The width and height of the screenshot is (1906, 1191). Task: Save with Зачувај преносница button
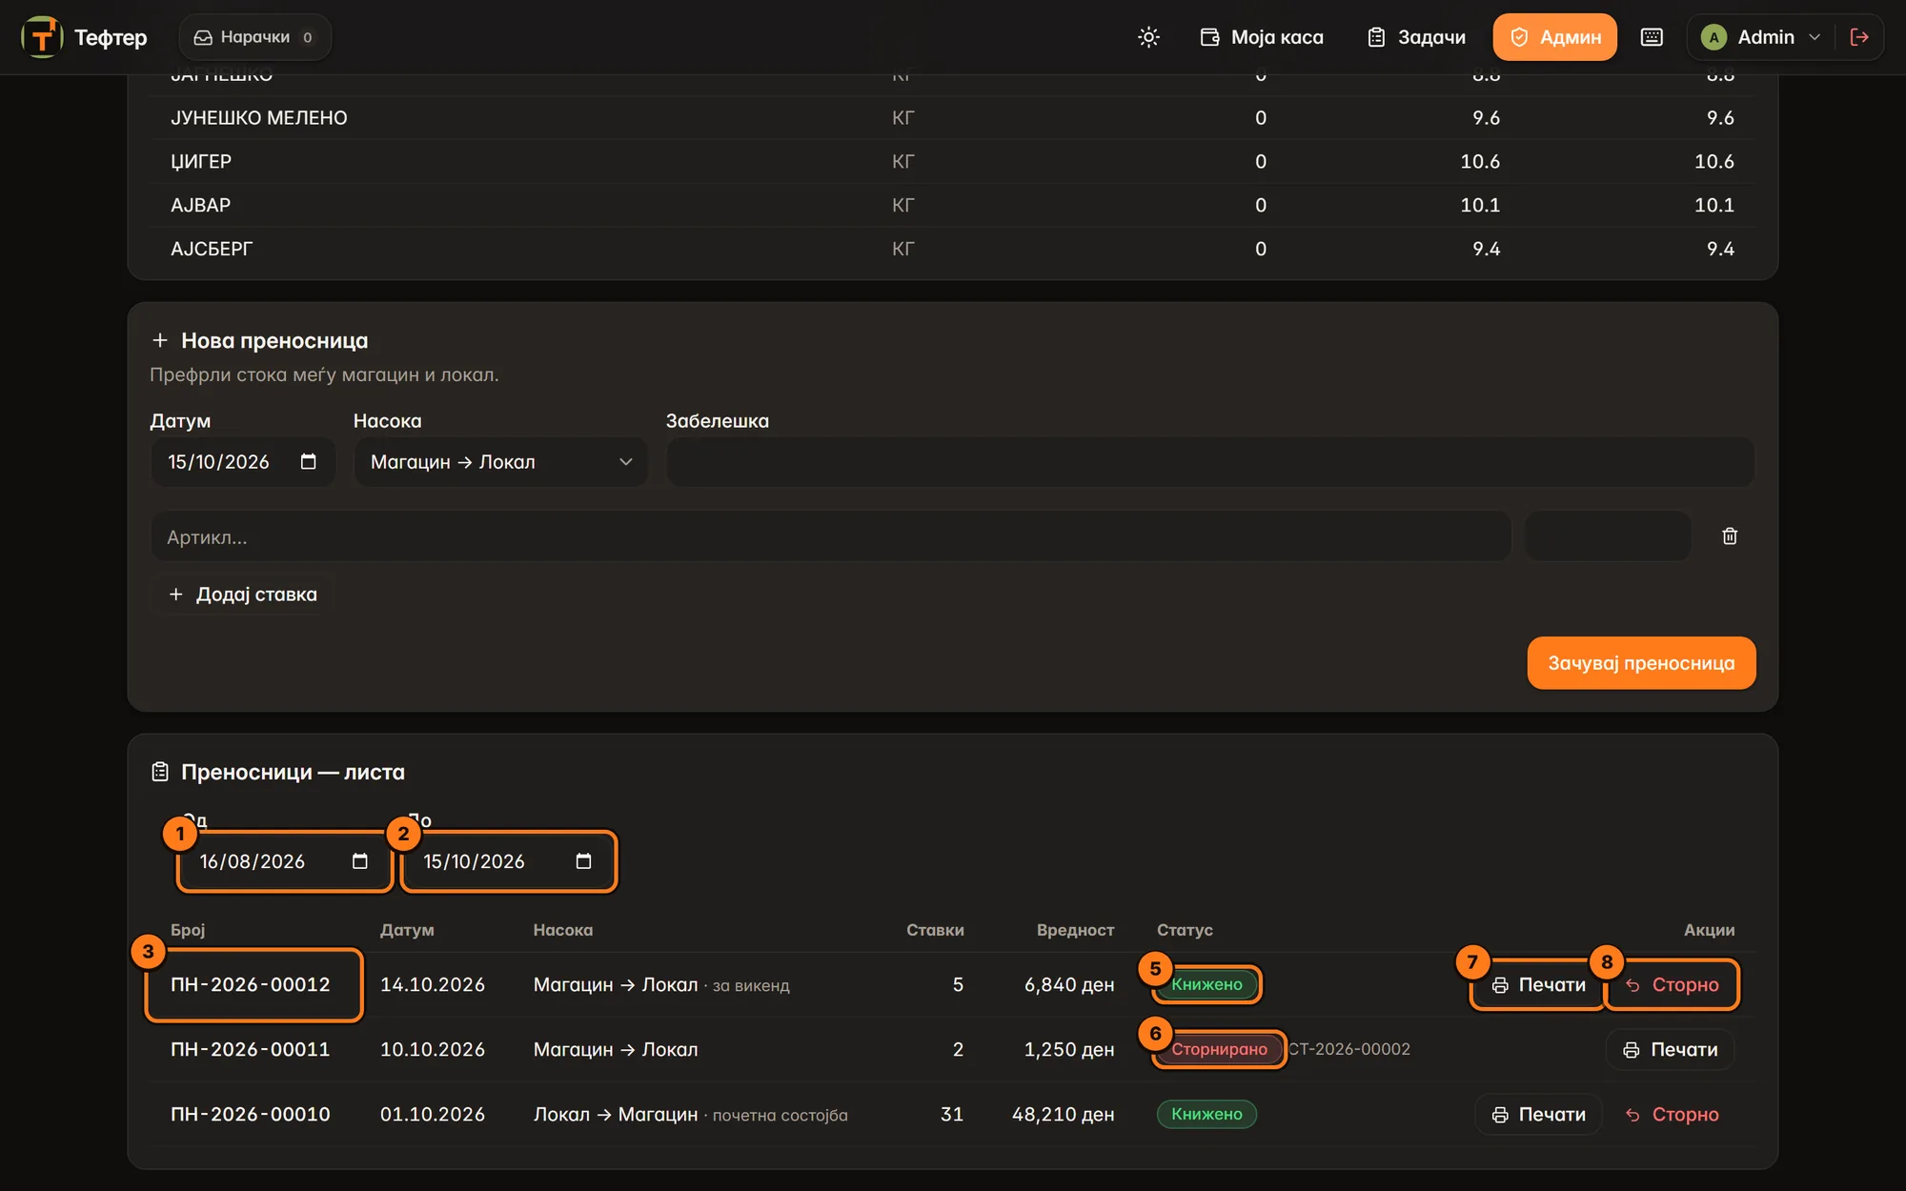pyautogui.click(x=1641, y=663)
